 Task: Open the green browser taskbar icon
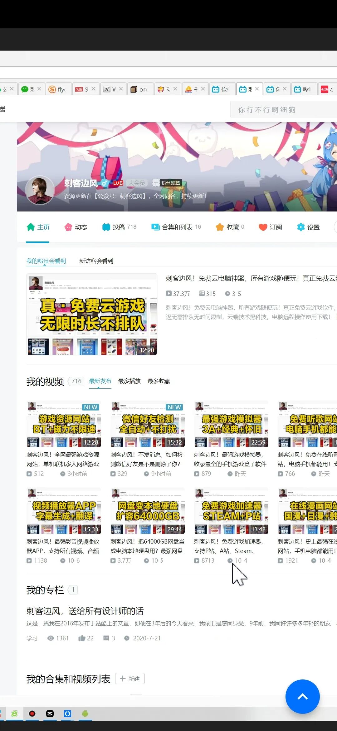pyautogui.click(x=14, y=714)
